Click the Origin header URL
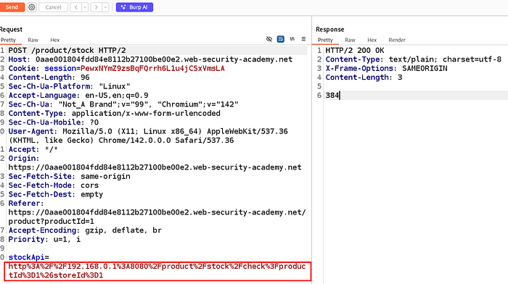508x284 pixels. point(155,167)
